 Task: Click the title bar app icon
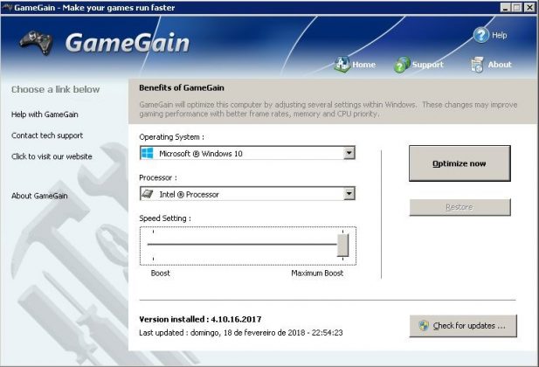(x=6, y=7)
